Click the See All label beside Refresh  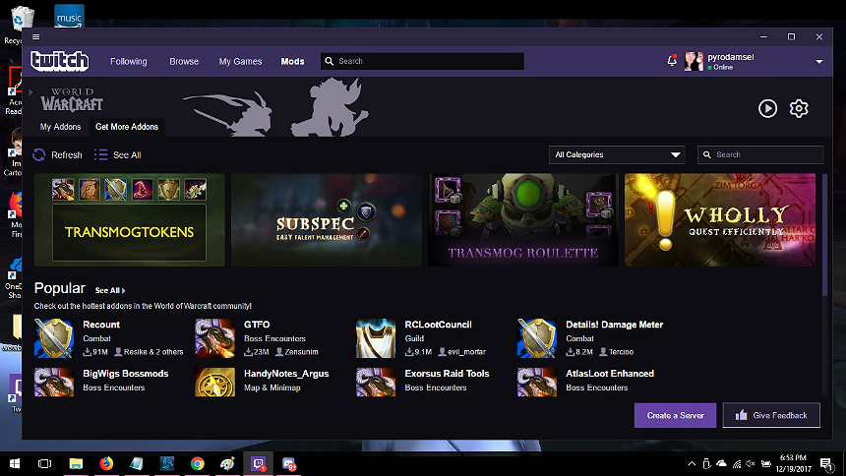pyautogui.click(x=127, y=154)
